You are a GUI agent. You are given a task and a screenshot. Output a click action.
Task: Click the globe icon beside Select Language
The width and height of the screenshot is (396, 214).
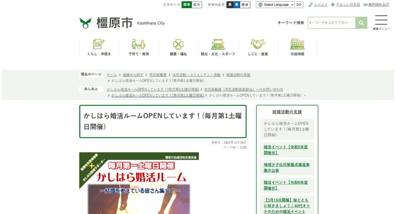coord(261,4)
